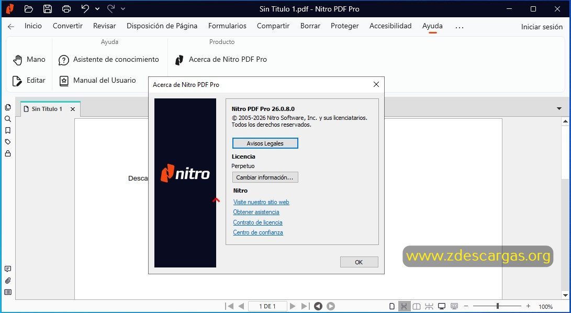Click the Ayuda tab
The image size is (571, 313).
433,26
